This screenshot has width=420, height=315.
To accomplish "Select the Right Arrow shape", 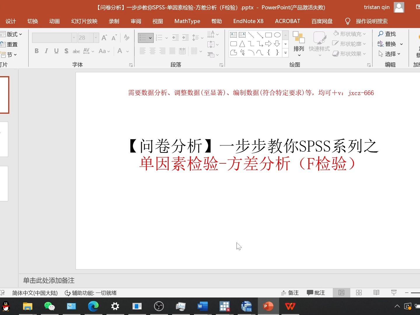I will 269,44.
